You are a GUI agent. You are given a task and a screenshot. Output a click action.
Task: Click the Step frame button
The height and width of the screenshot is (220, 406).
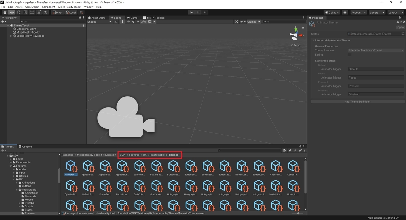205,12
